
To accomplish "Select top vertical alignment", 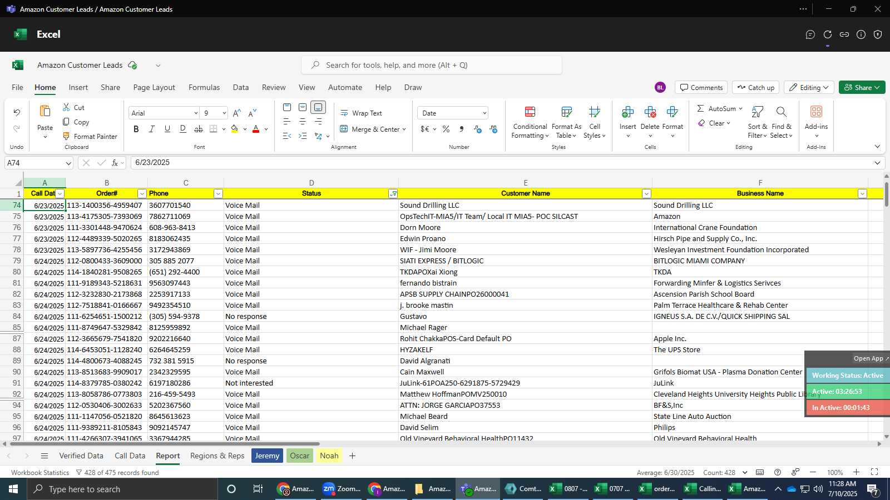I will 287,107.
